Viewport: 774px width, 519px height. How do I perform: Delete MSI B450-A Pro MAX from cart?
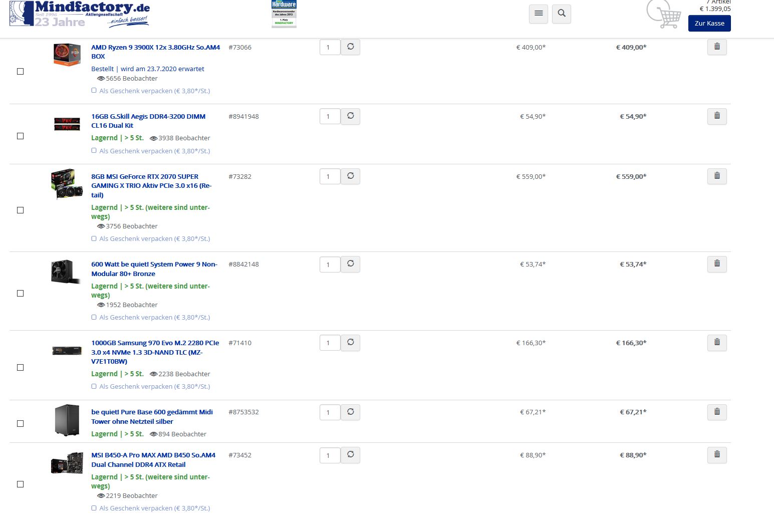[717, 455]
